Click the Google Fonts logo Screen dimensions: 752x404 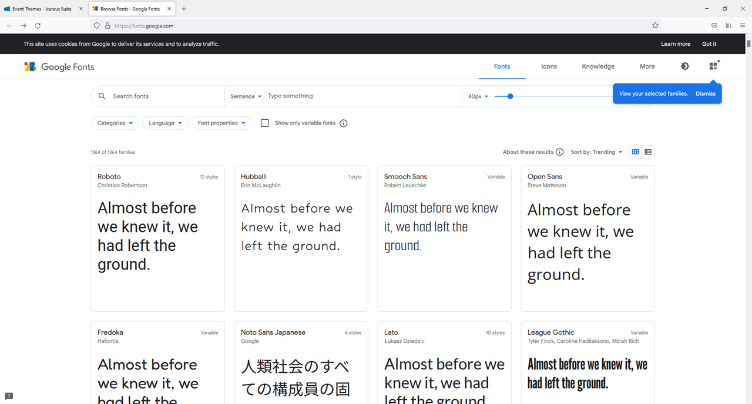pos(59,67)
